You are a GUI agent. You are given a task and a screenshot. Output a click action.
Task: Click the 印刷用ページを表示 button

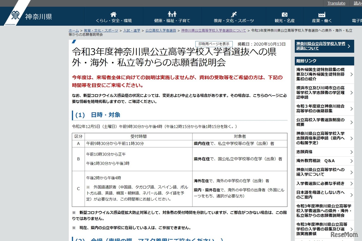pyautogui.click(x=214, y=44)
